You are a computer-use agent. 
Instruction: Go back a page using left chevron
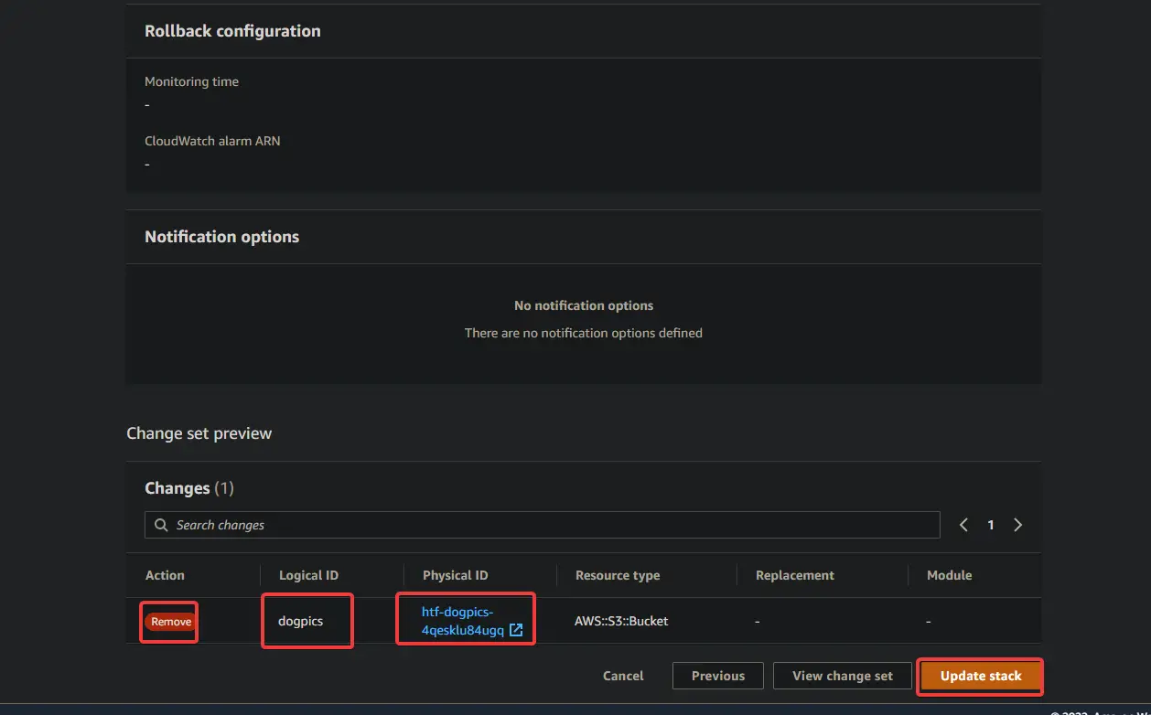pos(963,524)
